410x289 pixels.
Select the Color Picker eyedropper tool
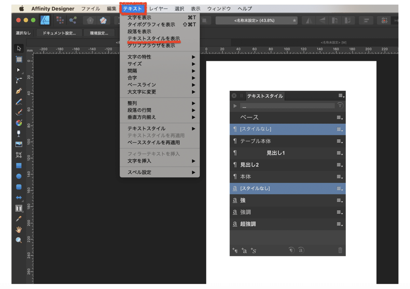click(19, 219)
